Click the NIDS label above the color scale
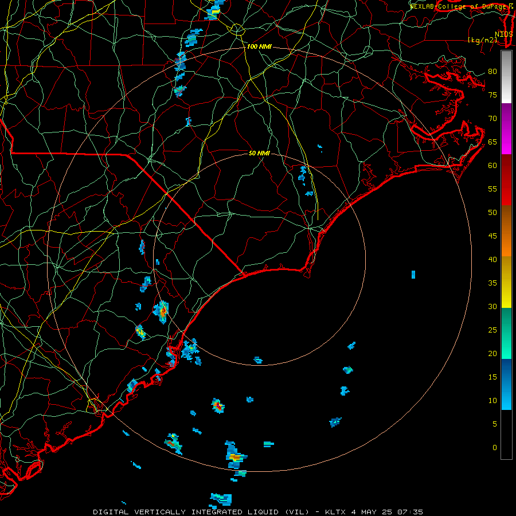 [503, 34]
